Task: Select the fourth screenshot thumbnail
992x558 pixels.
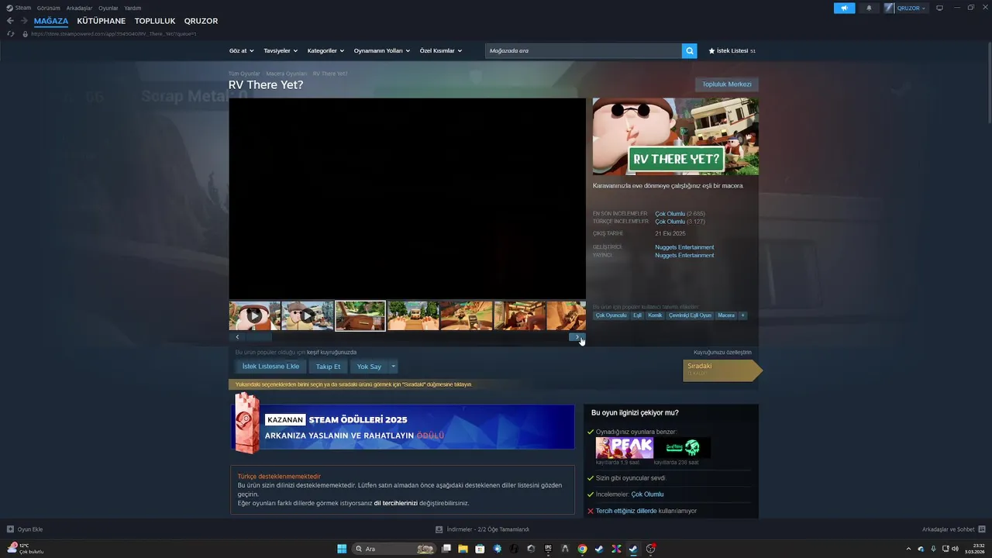Action: [413, 315]
